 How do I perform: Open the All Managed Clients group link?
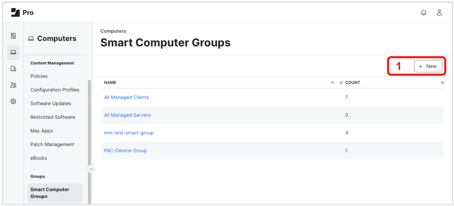click(x=126, y=98)
